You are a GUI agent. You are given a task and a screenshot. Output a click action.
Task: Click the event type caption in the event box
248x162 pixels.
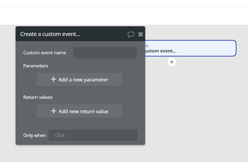(x=147, y=46)
